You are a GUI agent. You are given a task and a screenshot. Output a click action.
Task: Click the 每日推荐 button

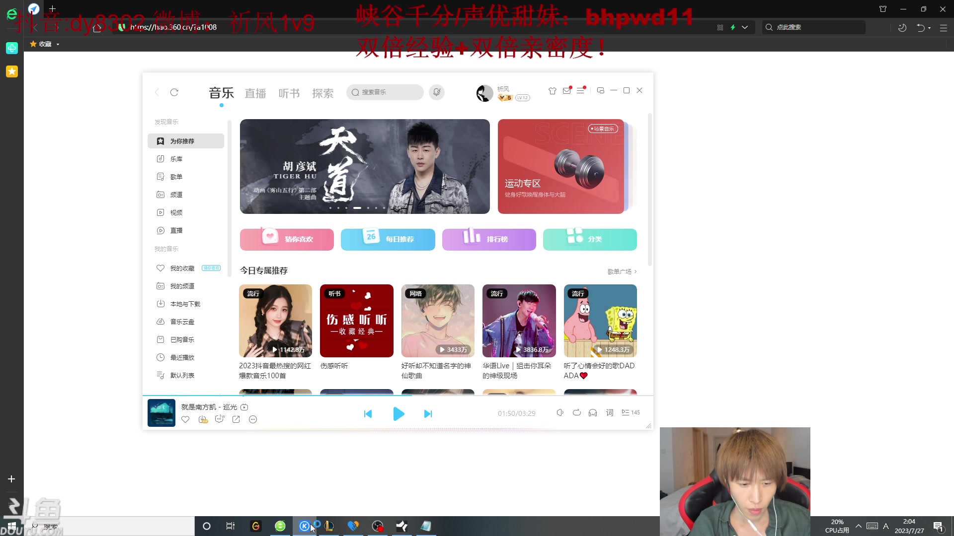pyautogui.click(x=388, y=239)
